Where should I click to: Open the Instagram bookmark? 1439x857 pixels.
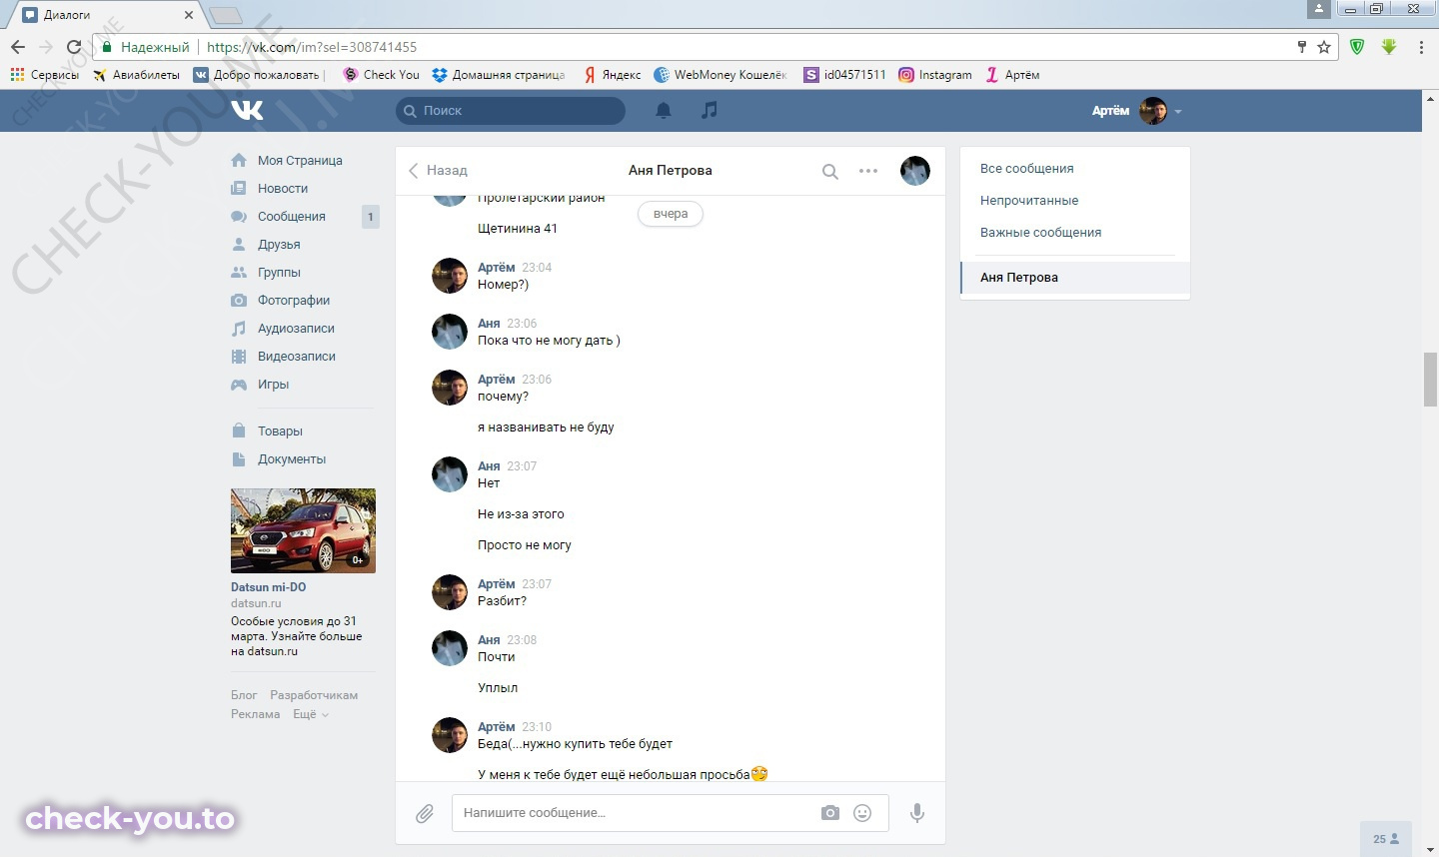tap(935, 75)
